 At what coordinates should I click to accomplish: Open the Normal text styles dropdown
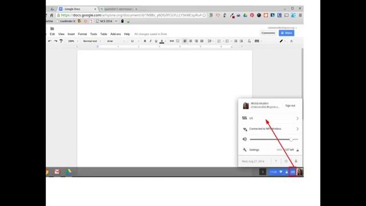pos(92,41)
